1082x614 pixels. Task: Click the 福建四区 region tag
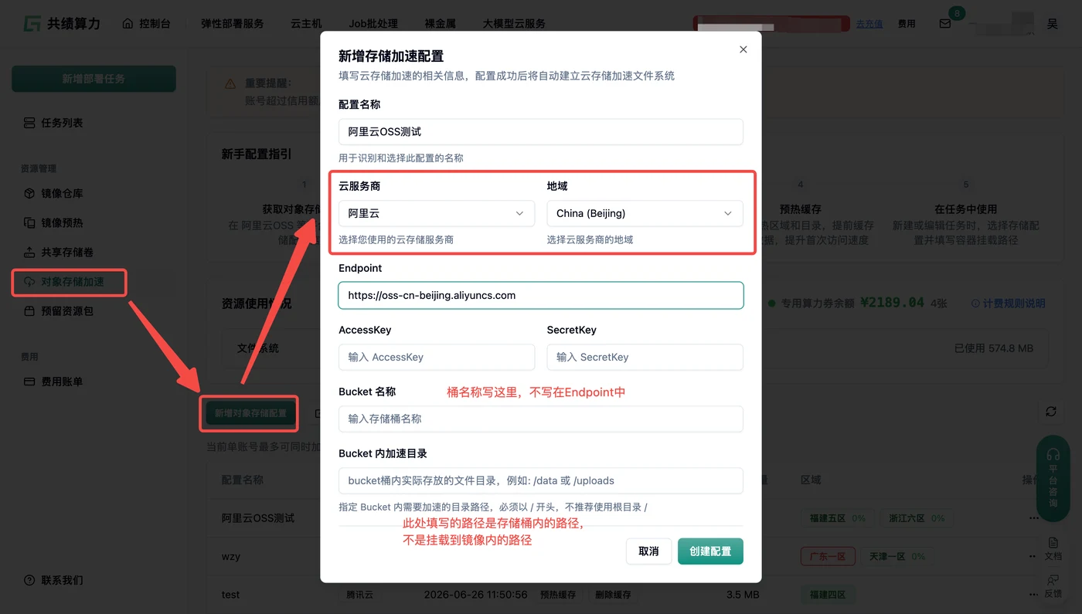pyautogui.click(x=828, y=595)
